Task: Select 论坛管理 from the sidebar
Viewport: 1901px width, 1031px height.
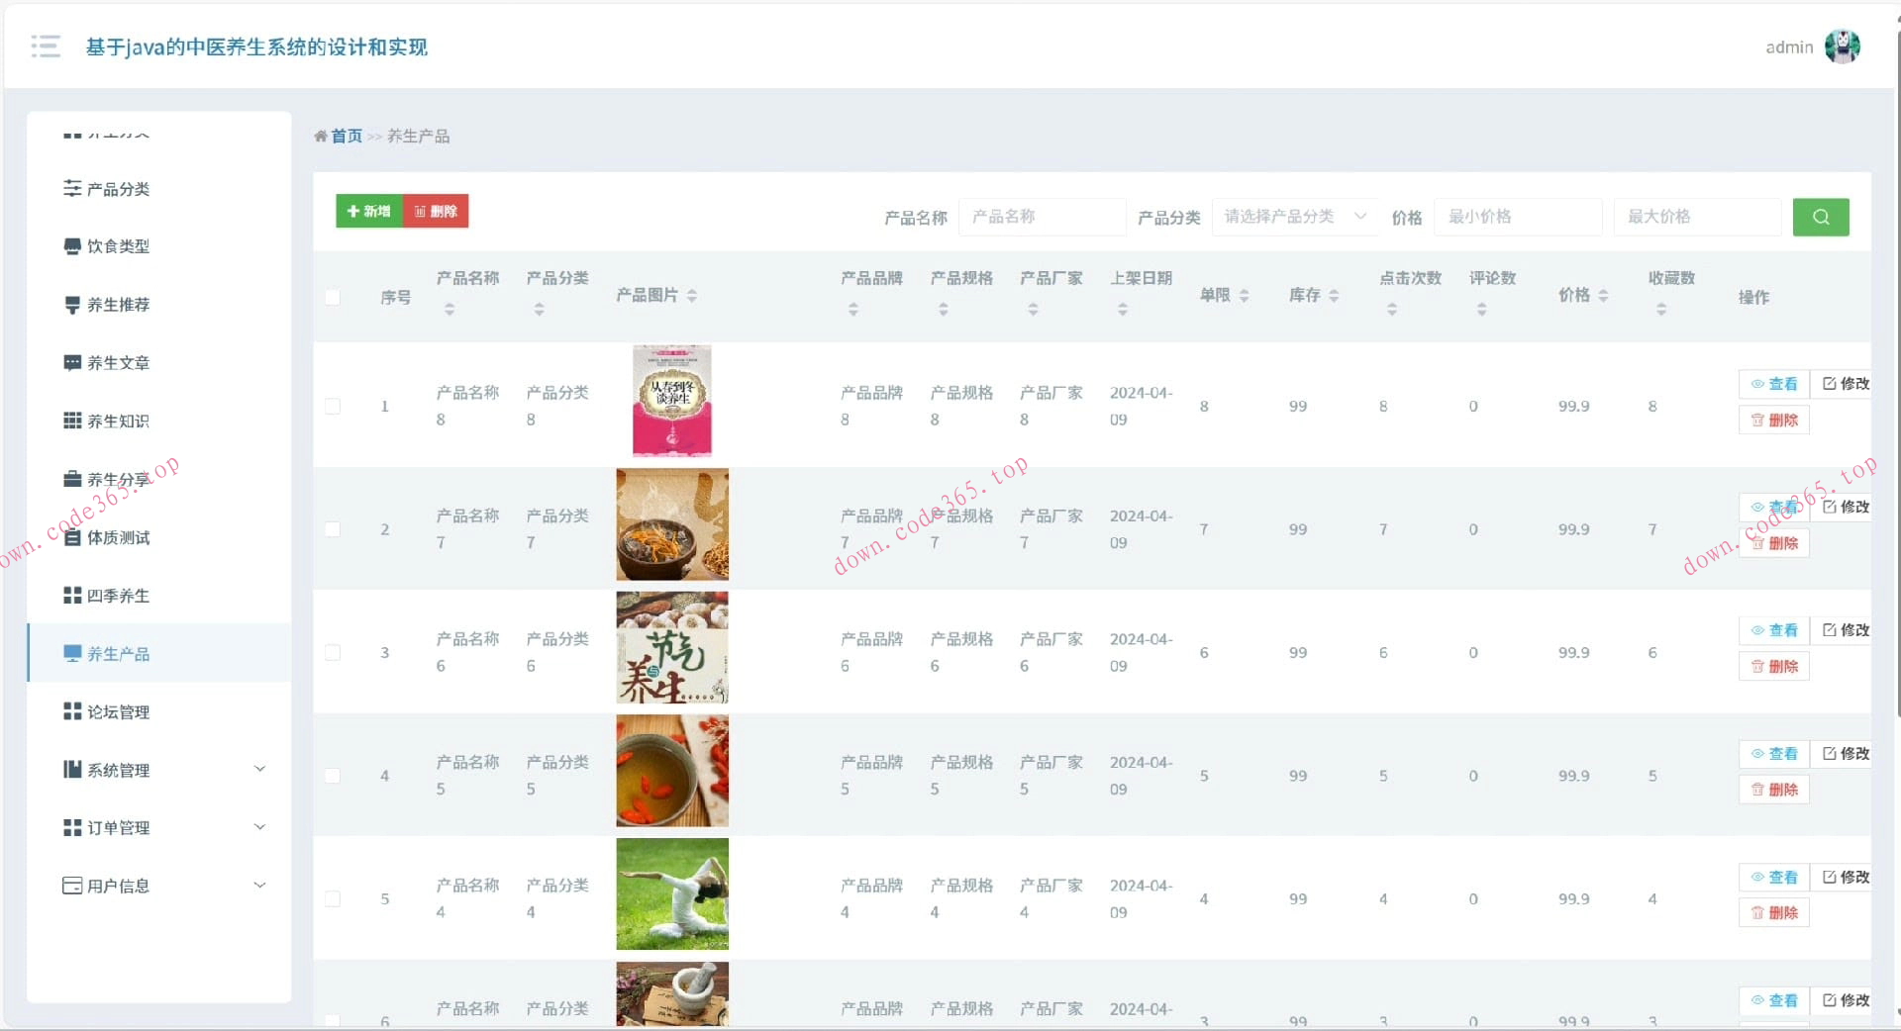Action: (x=117, y=711)
